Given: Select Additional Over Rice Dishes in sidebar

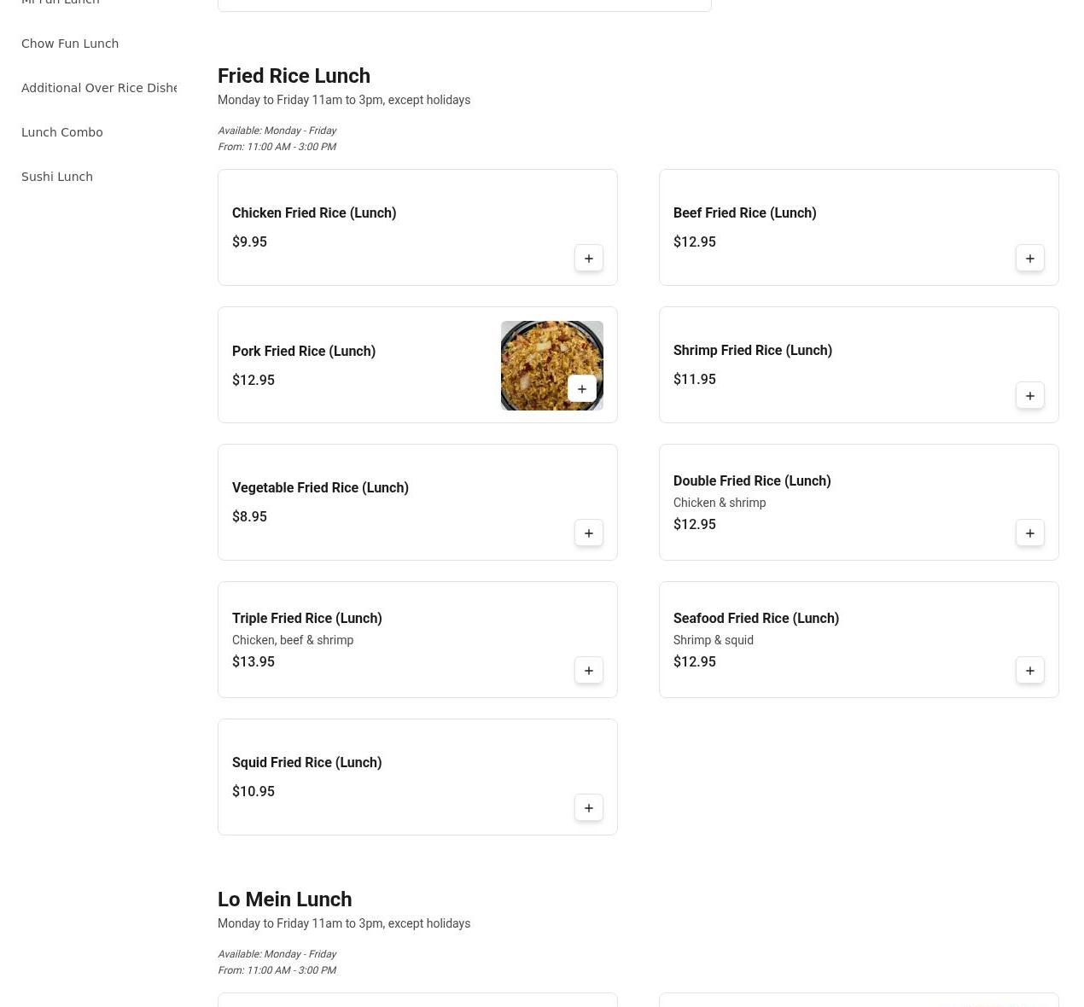Looking at the screenshot, I should click(x=99, y=88).
